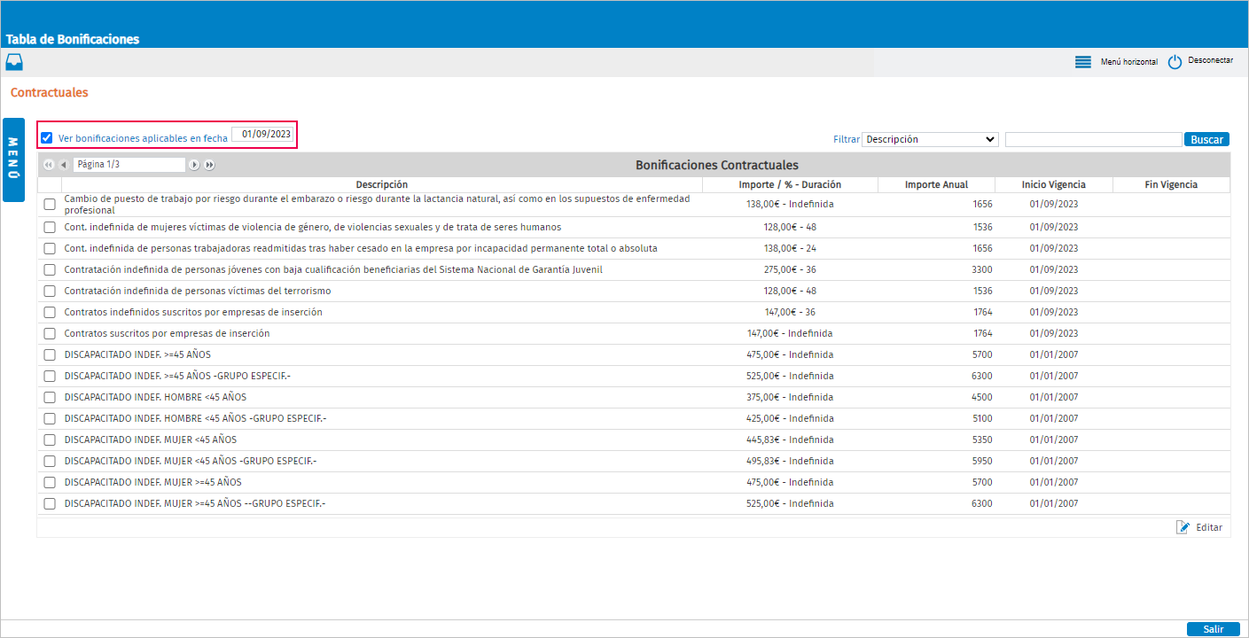Tick the Garantía Juvenil row checkbox
This screenshot has width=1249, height=638.
pyautogui.click(x=50, y=270)
